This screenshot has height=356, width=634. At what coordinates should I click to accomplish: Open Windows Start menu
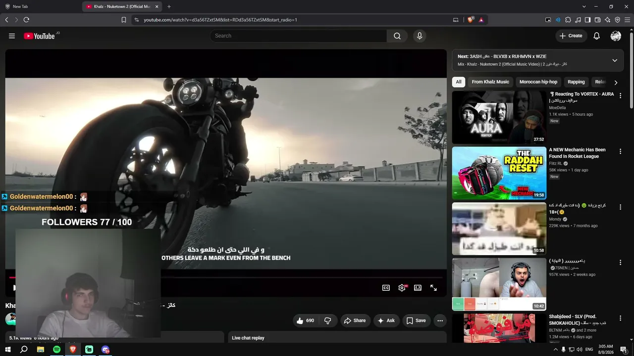7,350
